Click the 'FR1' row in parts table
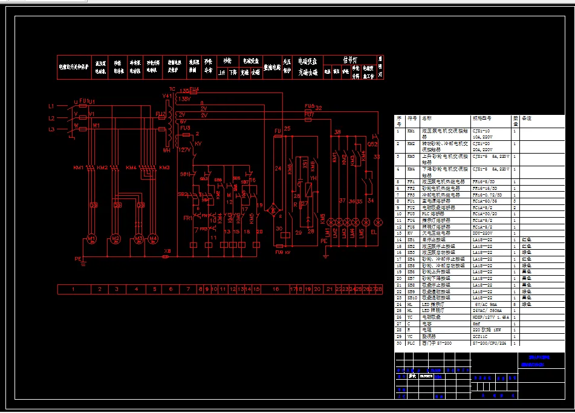Viewport: 575px width, 413px height. pyautogui.click(x=479, y=182)
